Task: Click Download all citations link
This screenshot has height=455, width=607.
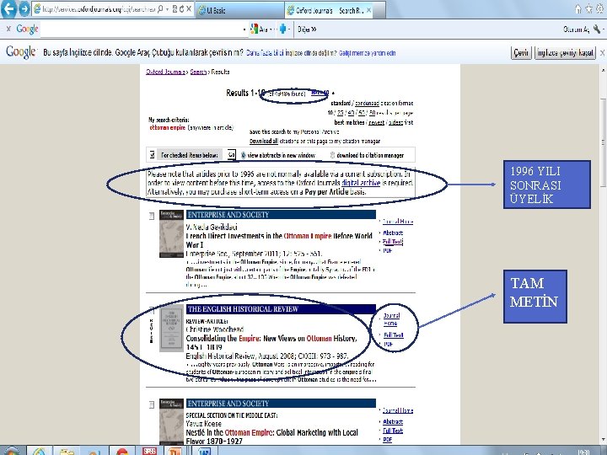Action: click(263, 142)
